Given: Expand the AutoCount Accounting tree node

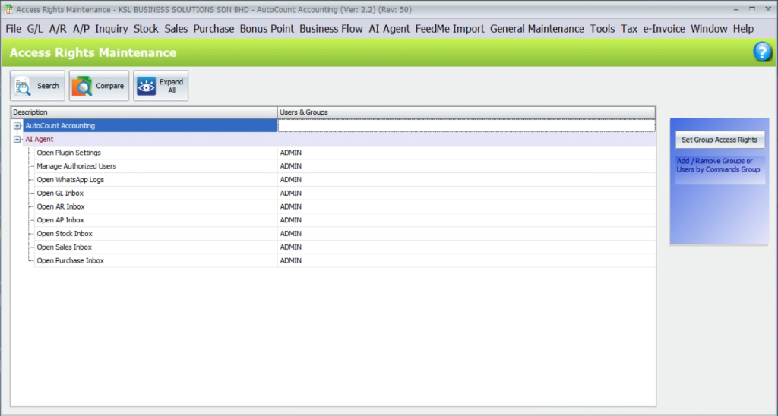Looking at the screenshot, I should [x=17, y=126].
